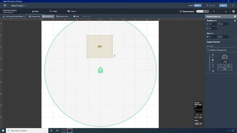The width and height of the screenshot is (237, 133).
Task: Select the Coverage Zone tool
Action: point(34,16)
